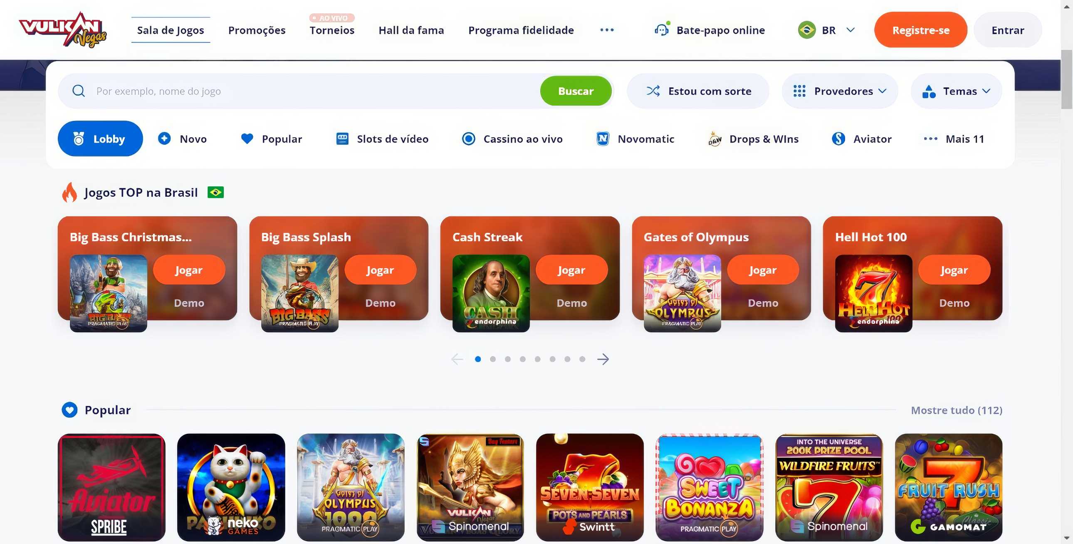1073x544 pixels.
Task: Select the last carousel page dot
Action: coord(582,359)
